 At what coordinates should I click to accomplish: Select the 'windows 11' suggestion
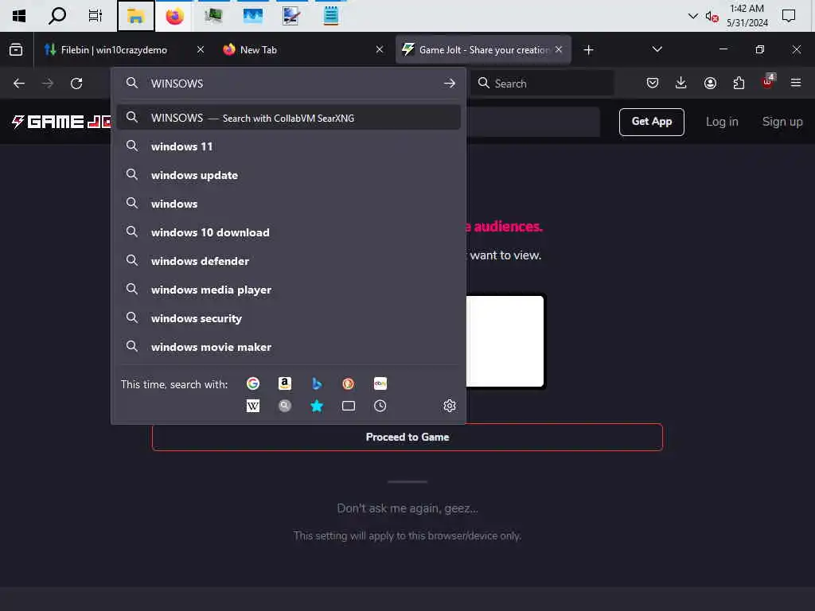click(288, 146)
